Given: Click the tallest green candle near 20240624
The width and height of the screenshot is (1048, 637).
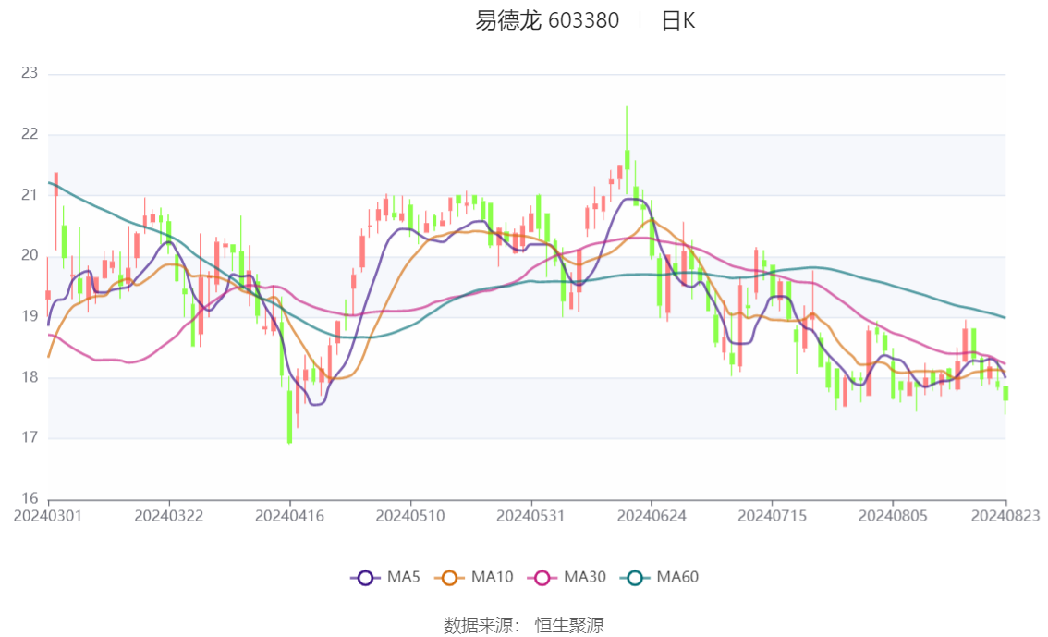Looking at the screenshot, I should (627, 159).
